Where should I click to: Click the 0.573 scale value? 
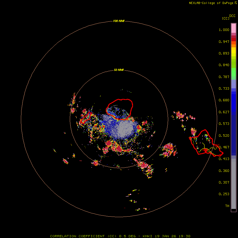(224, 124)
